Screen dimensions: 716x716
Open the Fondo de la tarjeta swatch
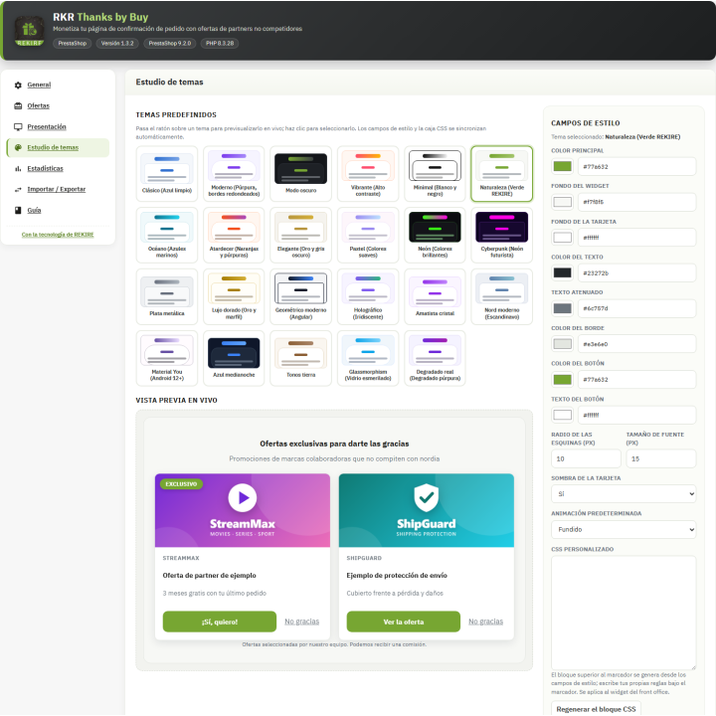tap(563, 238)
